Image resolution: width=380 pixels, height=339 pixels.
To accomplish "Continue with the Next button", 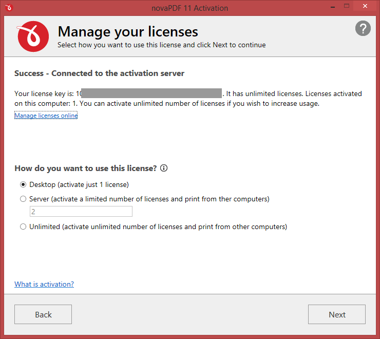I will coord(337,314).
